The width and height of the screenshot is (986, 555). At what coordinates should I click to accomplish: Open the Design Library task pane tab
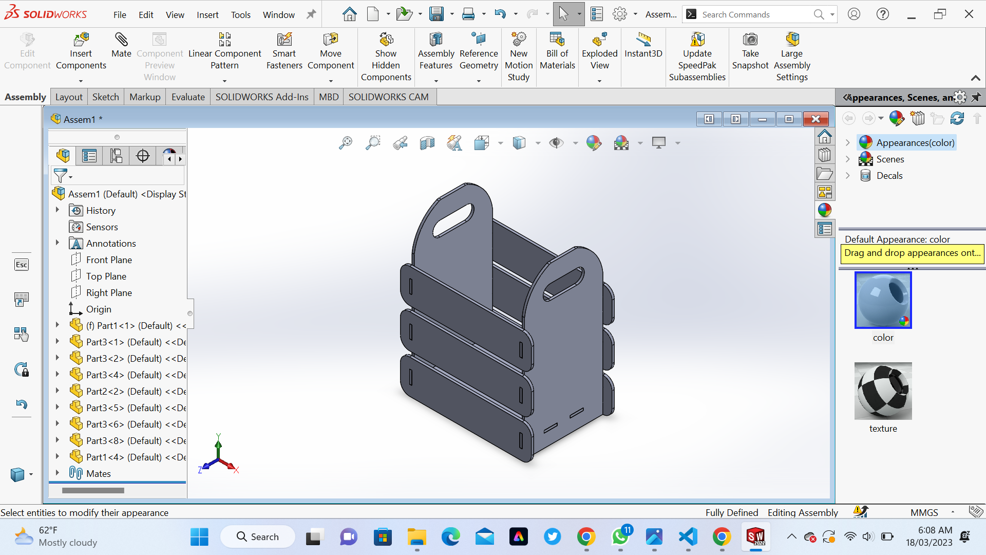(x=825, y=155)
